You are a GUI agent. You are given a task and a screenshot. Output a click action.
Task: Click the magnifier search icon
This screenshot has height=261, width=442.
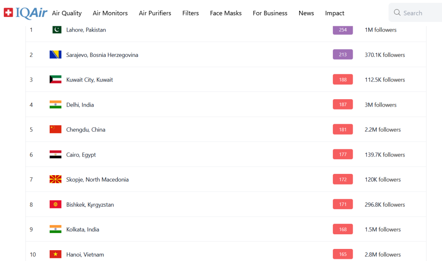pos(397,13)
